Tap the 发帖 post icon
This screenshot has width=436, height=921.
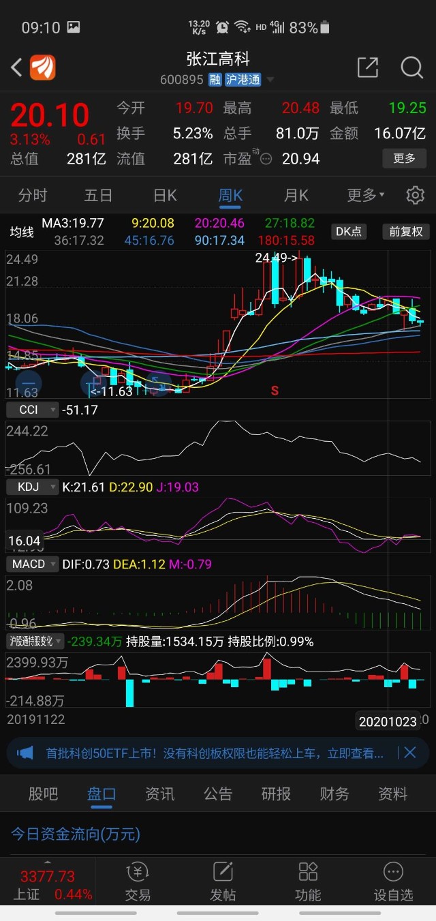(223, 881)
